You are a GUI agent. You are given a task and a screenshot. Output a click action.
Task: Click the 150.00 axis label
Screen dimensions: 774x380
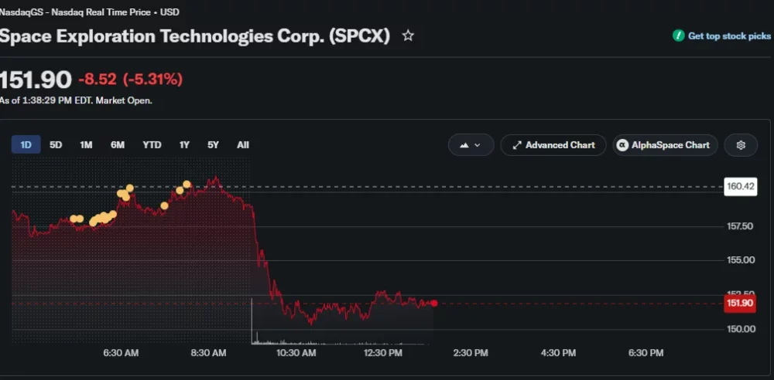(x=741, y=329)
